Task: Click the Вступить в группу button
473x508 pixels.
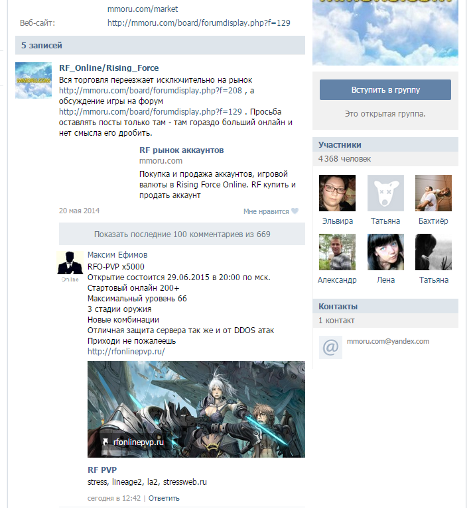Action: (385, 89)
